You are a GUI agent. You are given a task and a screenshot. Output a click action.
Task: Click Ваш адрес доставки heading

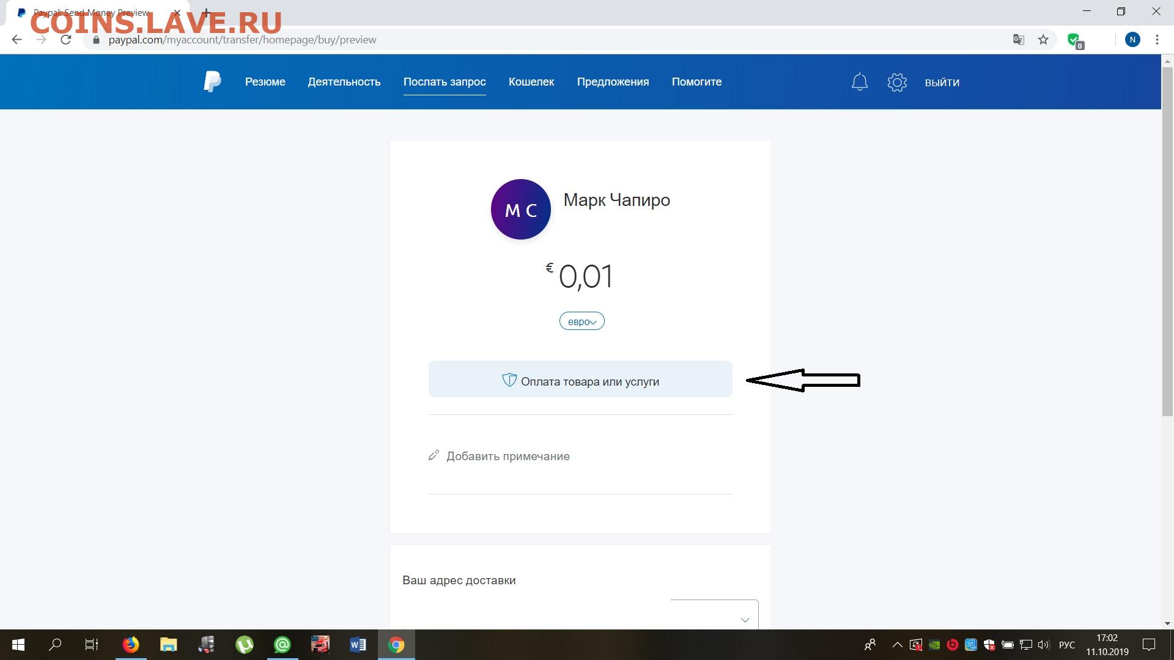459,580
